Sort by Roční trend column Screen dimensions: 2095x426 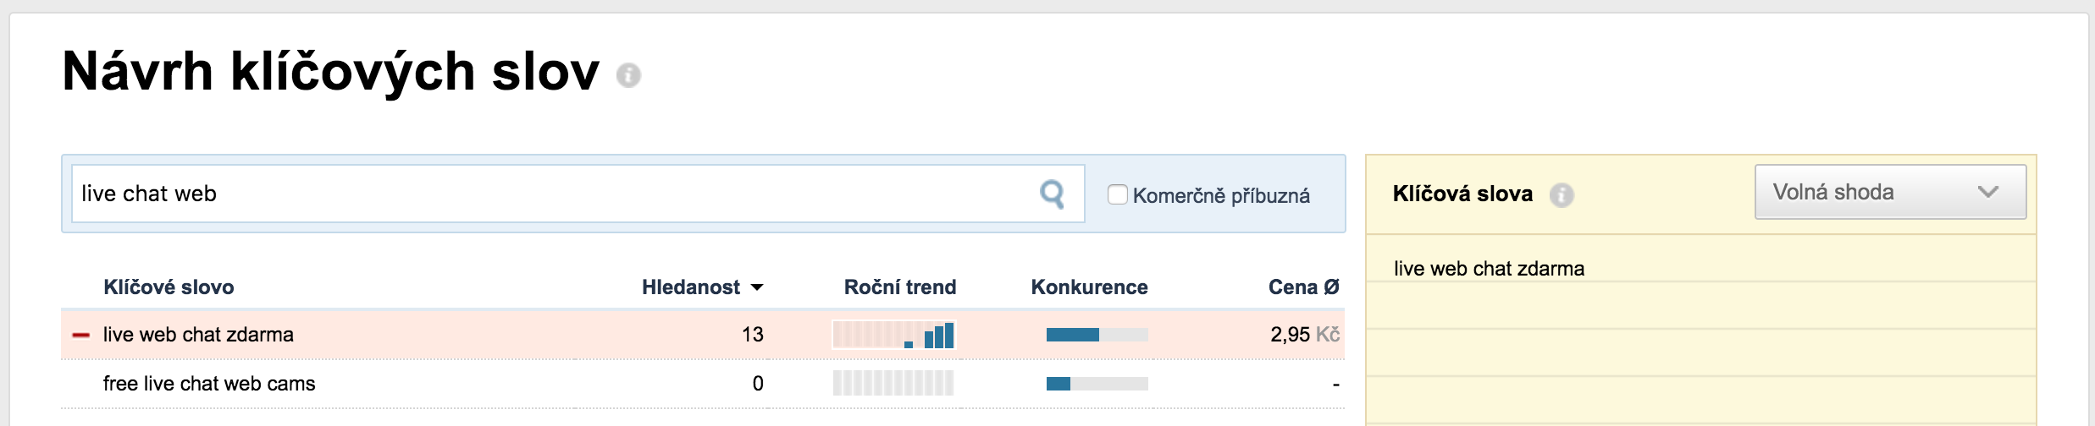[x=899, y=287]
